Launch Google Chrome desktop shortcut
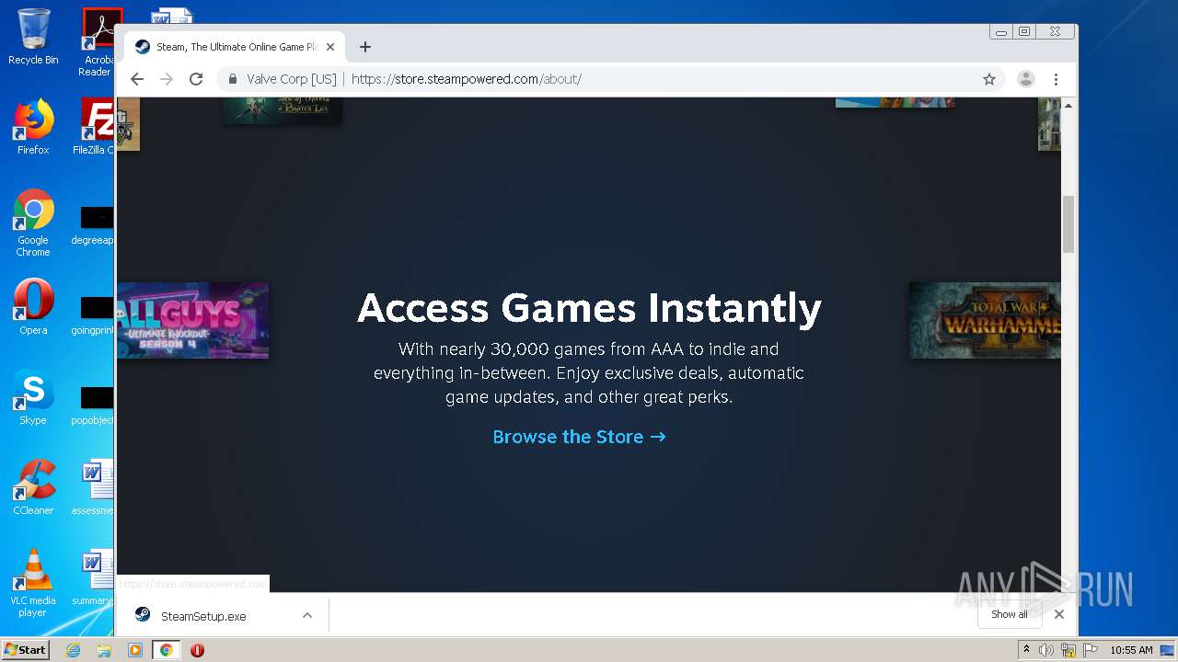This screenshot has width=1178, height=662. [33, 223]
